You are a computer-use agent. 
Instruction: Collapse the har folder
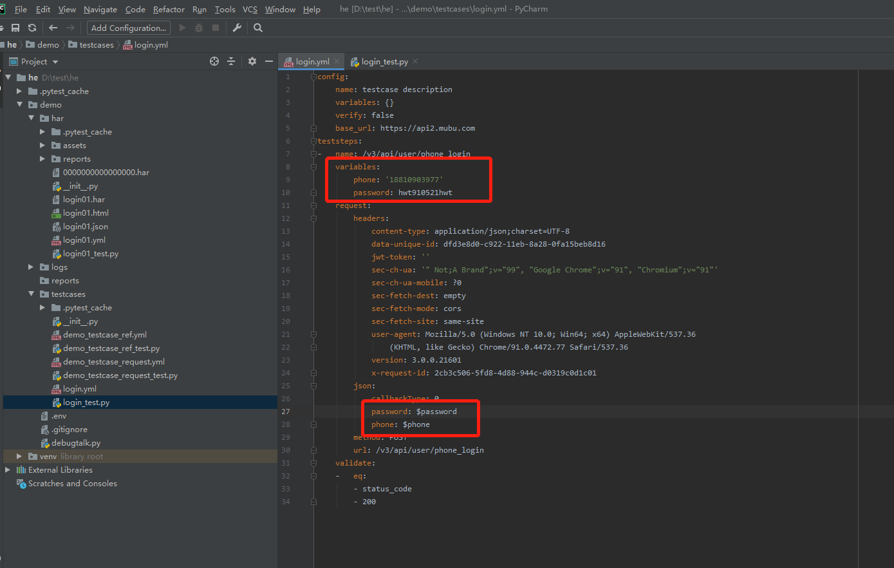tap(31, 118)
